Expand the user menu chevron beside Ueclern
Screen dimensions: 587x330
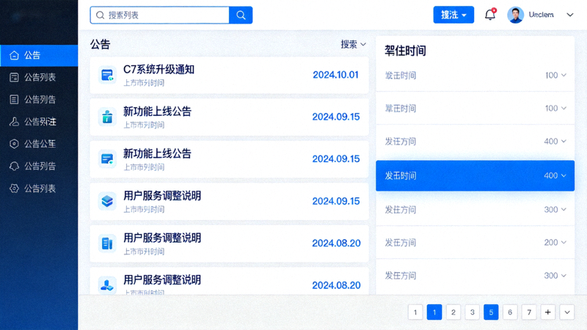570,15
